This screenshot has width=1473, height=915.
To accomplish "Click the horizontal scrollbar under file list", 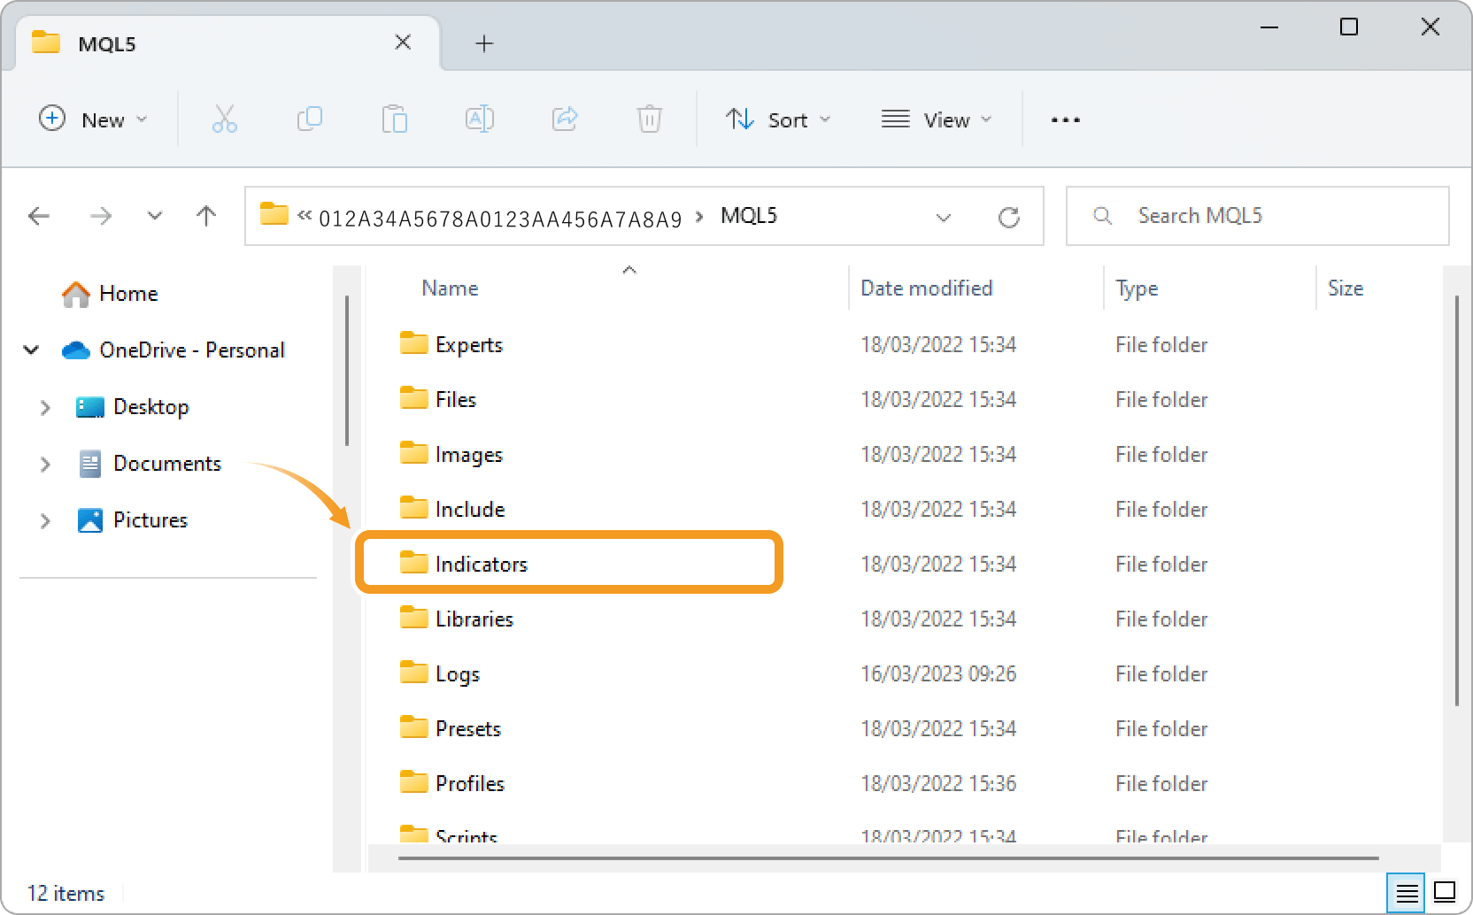I will pos(889,857).
